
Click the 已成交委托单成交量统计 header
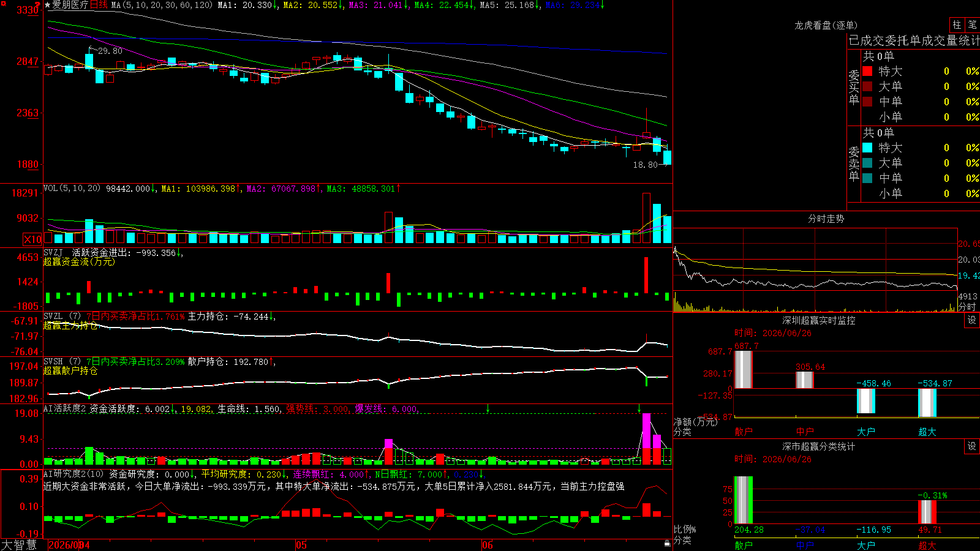pos(914,40)
